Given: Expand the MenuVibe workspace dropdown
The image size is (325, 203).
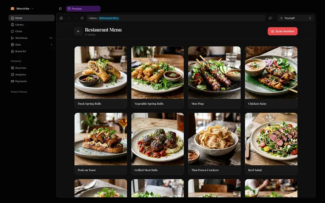Looking at the screenshot, I should (32, 8).
